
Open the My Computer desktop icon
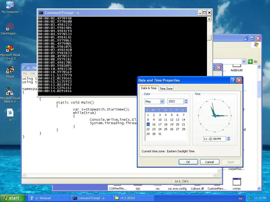pos(10,7)
